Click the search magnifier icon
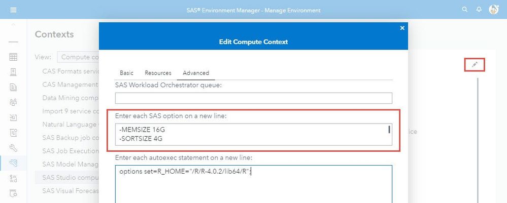The height and width of the screenshot is (203, 507). coord(465,10)
